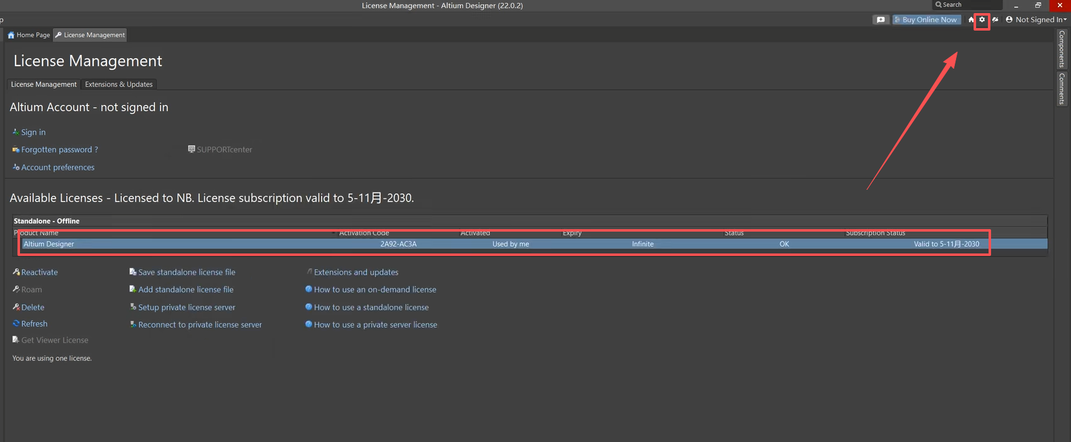Switch to the Home Page tab
The width and height of the screenshot is (1071, 442).
29,35
